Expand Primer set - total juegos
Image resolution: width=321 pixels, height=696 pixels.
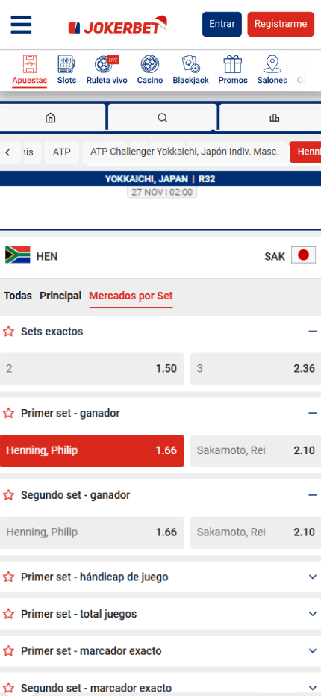click(x=160, y=614)
